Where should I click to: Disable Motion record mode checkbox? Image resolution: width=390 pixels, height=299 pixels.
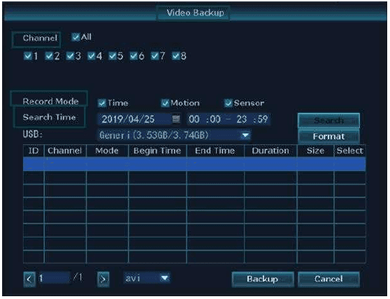[x=165, y=103]
